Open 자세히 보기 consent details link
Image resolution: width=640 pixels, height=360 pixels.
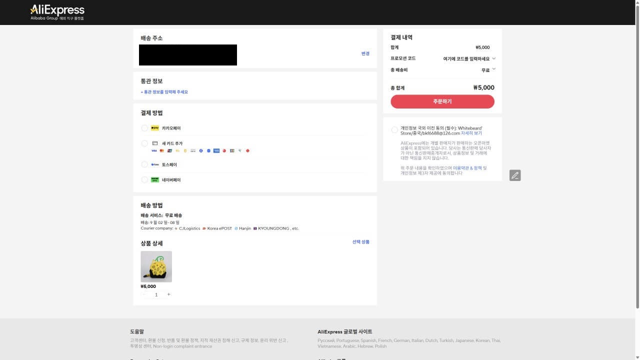(x=471, y=133)
